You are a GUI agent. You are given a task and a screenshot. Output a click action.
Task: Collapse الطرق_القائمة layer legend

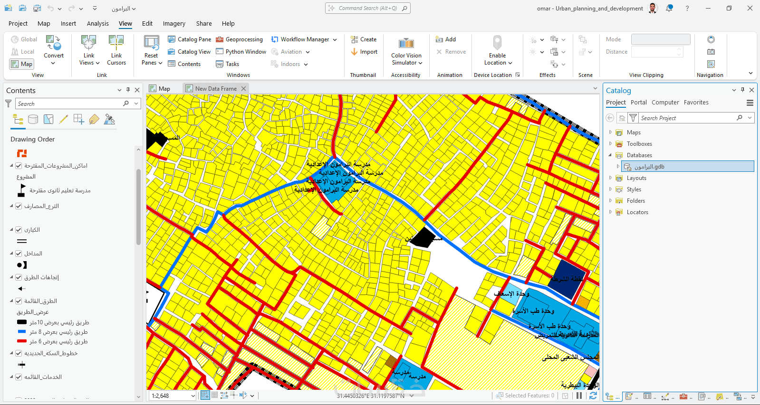[x=12, y=301]
